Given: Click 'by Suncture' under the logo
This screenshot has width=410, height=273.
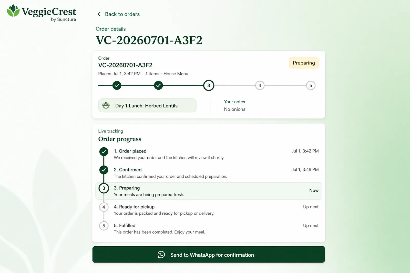Looking at the screenshot, I should [64, 19].
